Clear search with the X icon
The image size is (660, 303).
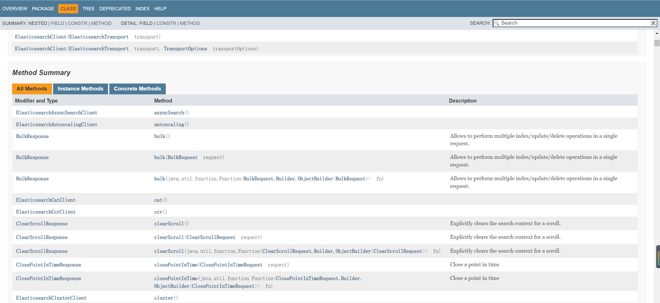click(x=653, y=23)
